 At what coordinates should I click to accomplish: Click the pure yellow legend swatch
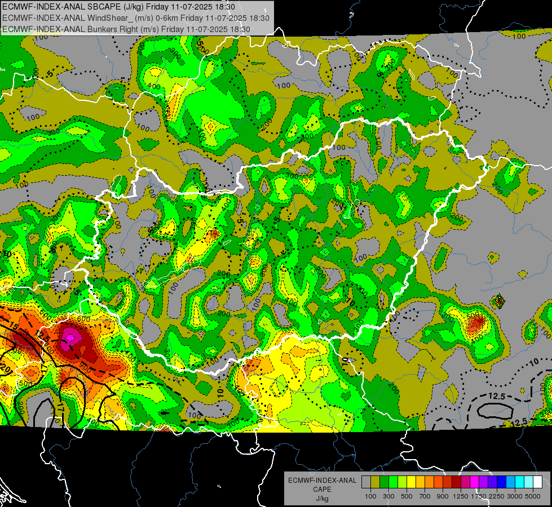pyautogui.click(x=411, y=482)
